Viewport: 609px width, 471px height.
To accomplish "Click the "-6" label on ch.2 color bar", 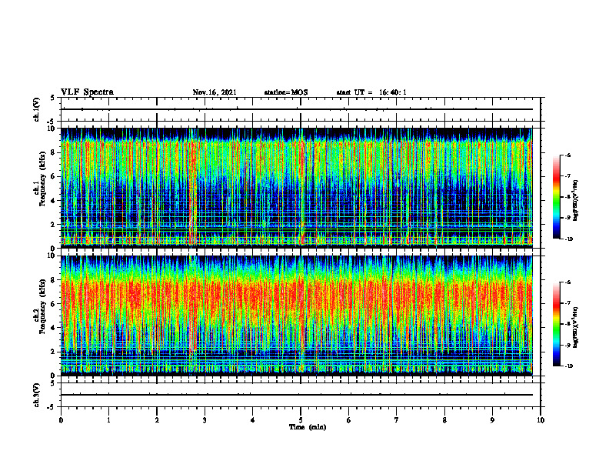I will click(567, 282).
